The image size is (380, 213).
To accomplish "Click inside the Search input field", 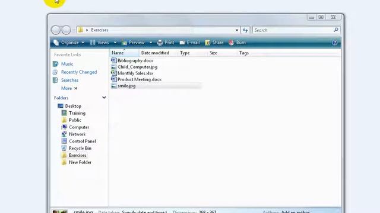I will point(293,30).
